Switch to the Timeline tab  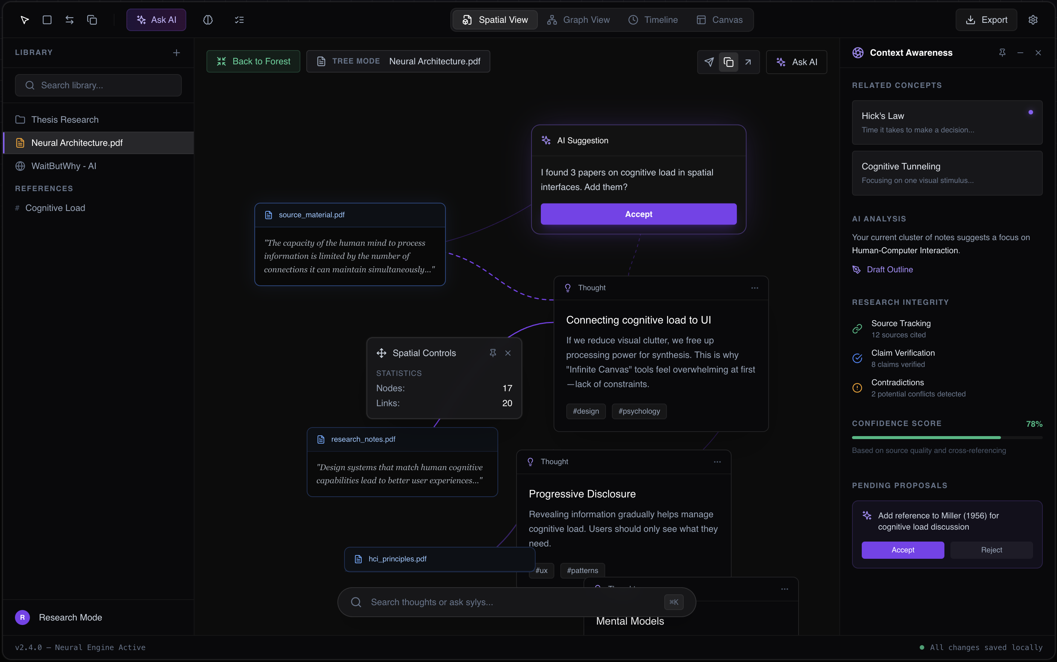click(653, 20)
